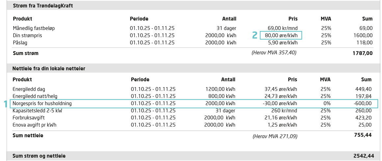Click the Strøm fra TrøndelagKraft section header
The image size is (382, 161).
tap(43, 6)
